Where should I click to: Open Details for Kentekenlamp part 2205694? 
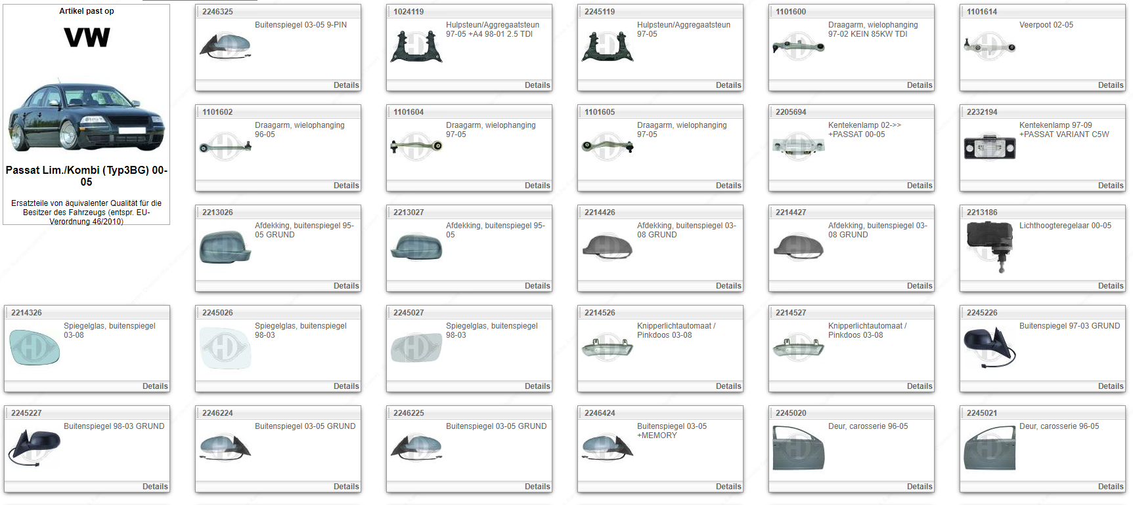[919, 186]
